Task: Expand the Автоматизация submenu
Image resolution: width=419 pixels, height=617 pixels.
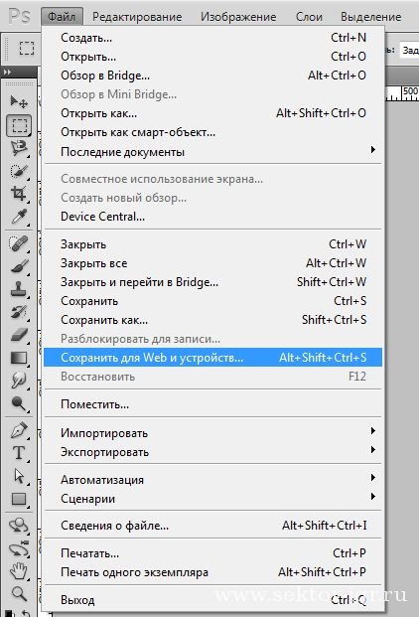Action: pyautogui.click(x=212, y=479)
